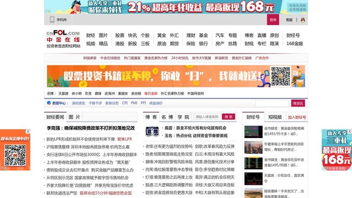Focus the news search input field
Viewport: 352px width, 198px height.
tap(272, 103)
